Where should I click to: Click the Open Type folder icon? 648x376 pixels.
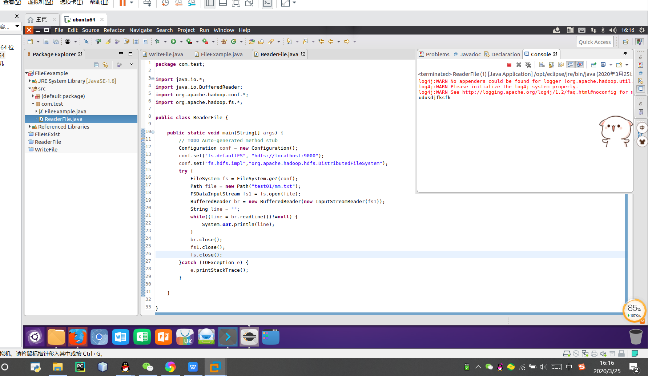(x=251, y=41)
